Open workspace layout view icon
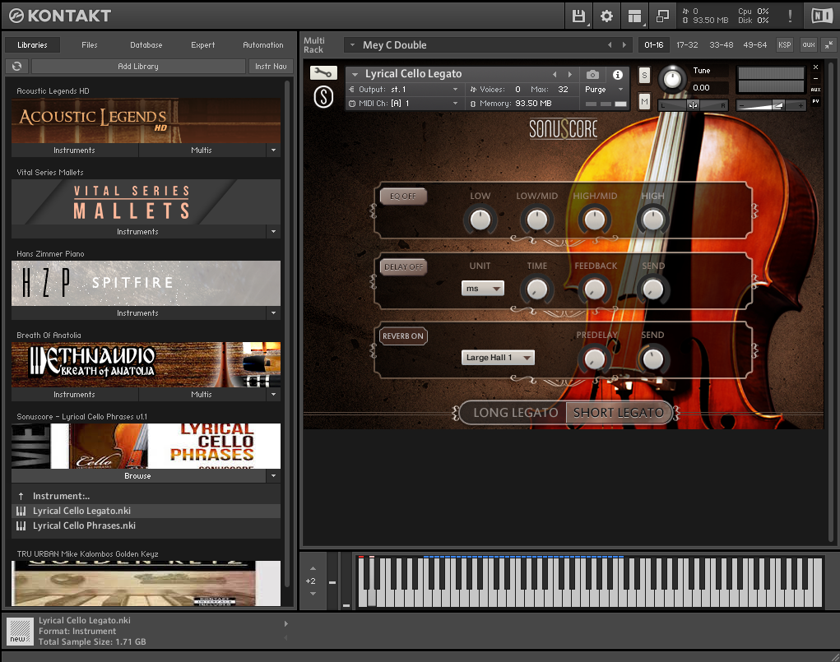Screen dimensions: 840x662 (634, 16)
